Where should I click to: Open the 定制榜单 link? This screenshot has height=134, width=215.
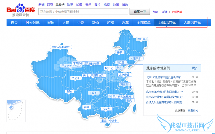(x=177, y=12)
